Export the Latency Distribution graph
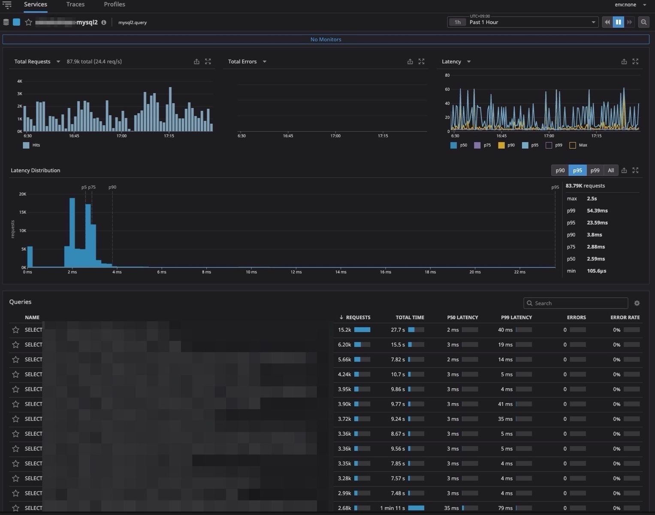This screenshot has height=515, width=655. (x=624, y=171)
